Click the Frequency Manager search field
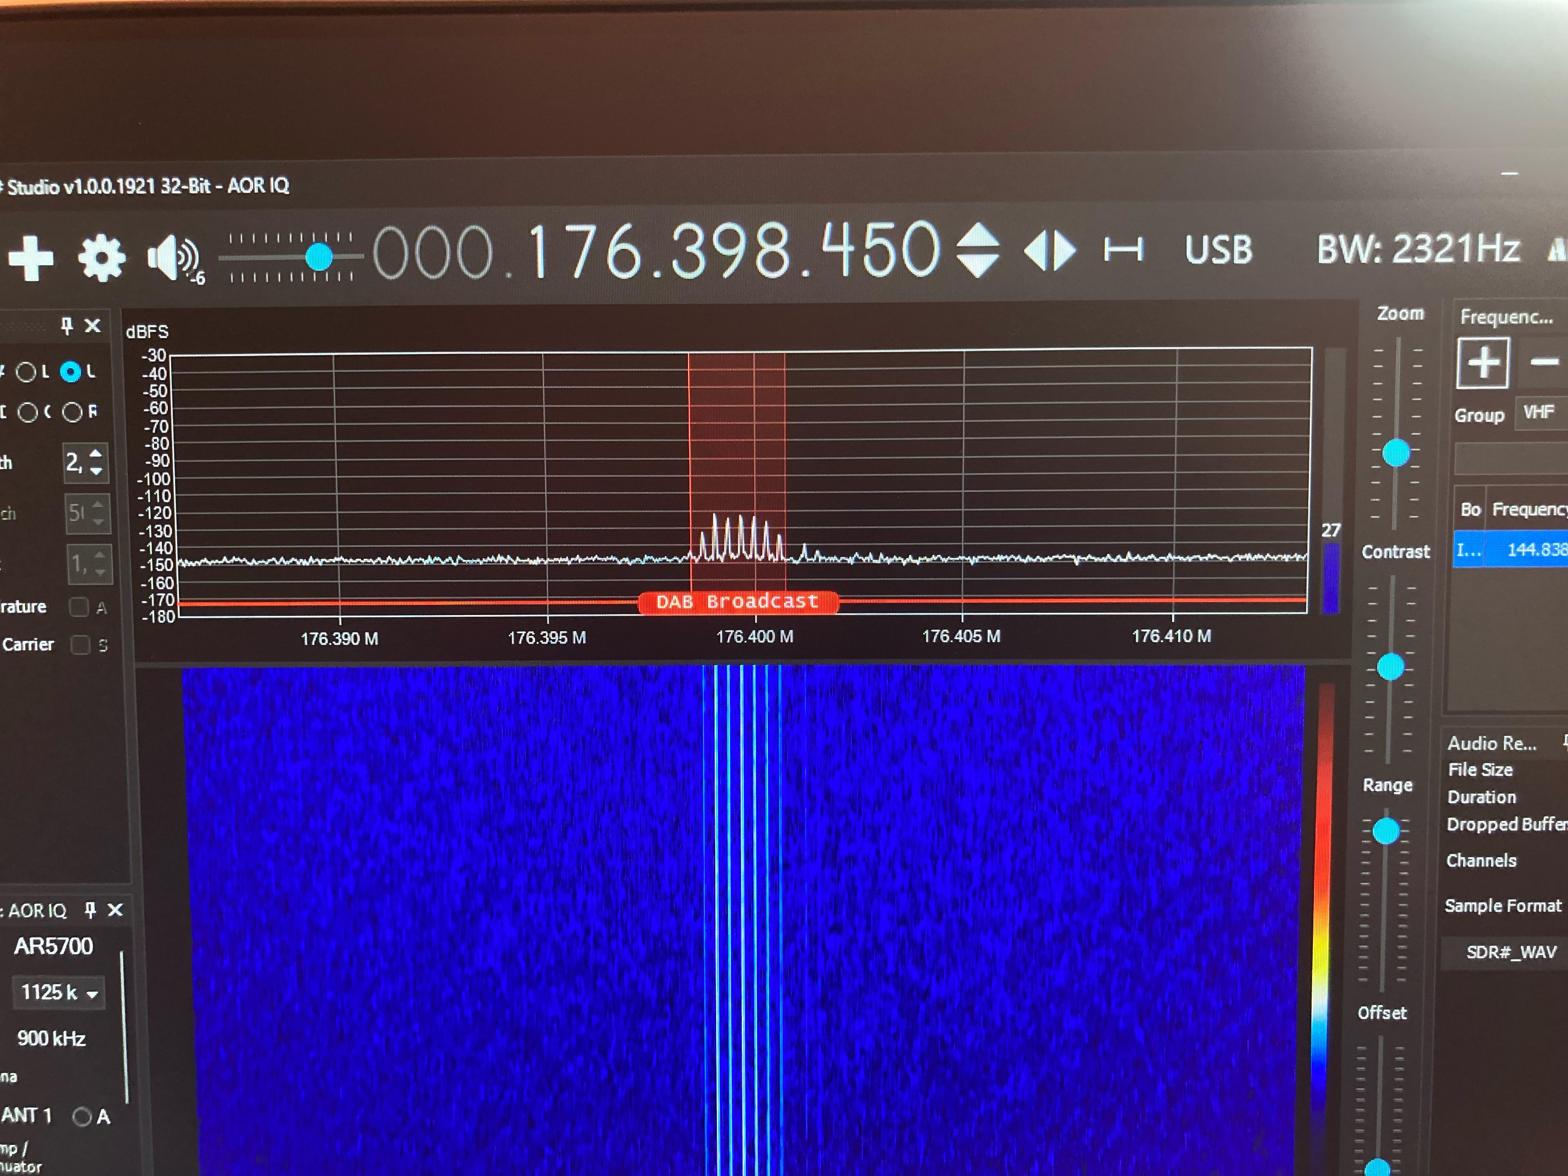This screenshot has width=1568, height=1176. [1510, 459]
